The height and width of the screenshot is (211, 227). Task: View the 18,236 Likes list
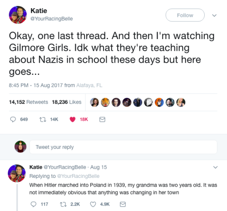(x=67, y=102)
